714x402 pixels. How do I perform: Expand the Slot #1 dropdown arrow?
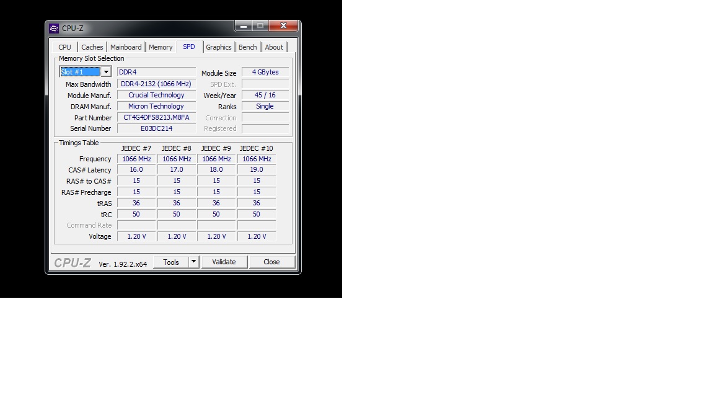point(106,72)
